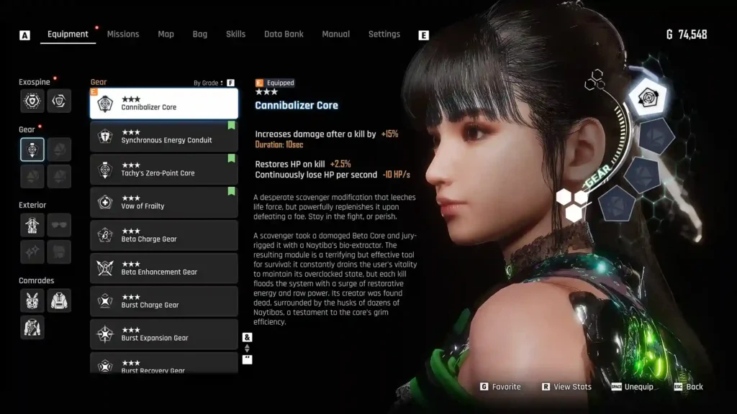Click the Synchronous Energy Conduit shield icon

[x=105, y=137]
